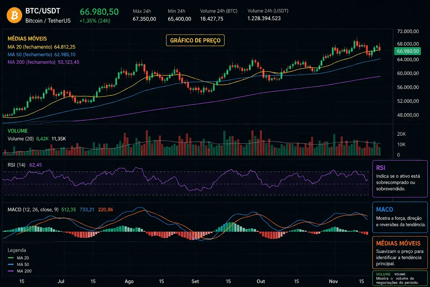430x287 pixels.
Task: Click the purple MA 200 legend swatch
Action: click(11, 271)
